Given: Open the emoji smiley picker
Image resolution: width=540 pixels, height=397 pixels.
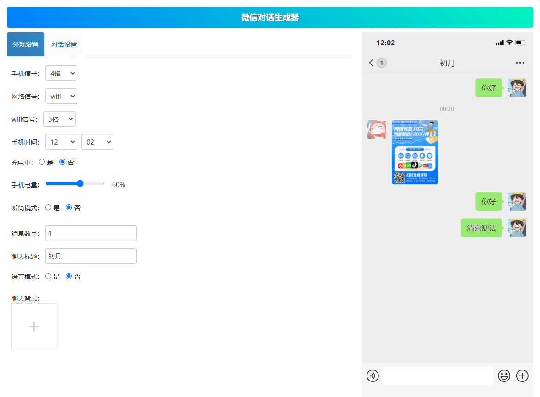Looking at the screenshot, I should (504, 376).
